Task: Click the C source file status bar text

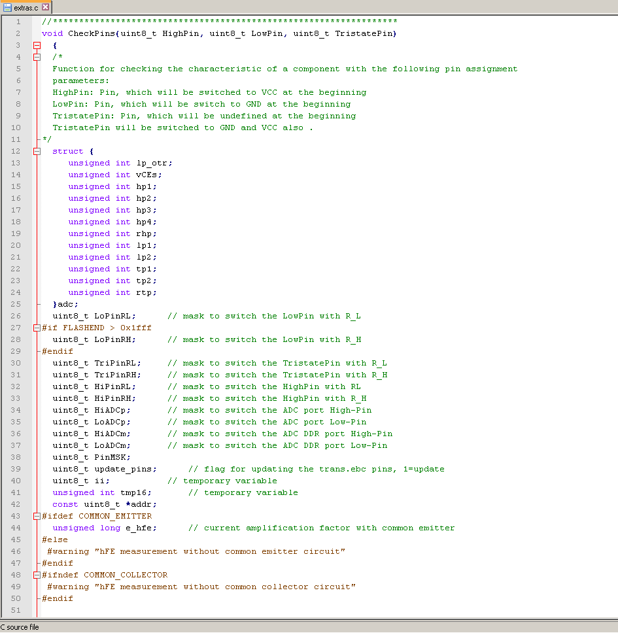Action: pos(20,627)
